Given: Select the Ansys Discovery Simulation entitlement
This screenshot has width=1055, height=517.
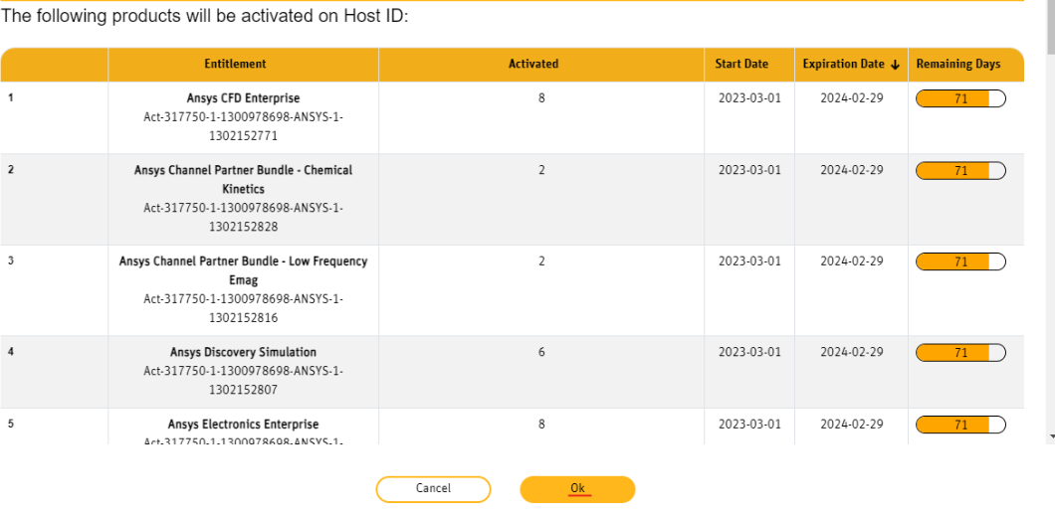Looking at the screenshot, I should [243, 353].
